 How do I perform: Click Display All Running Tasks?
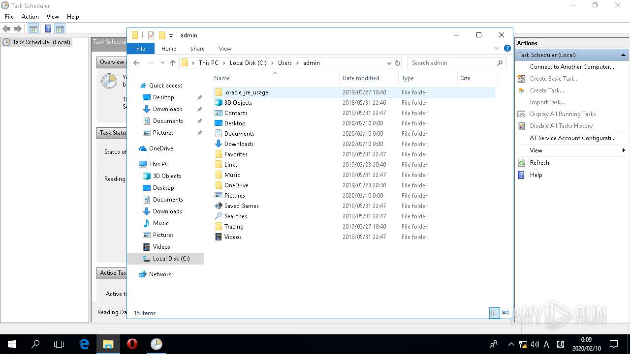click(563, 114)
